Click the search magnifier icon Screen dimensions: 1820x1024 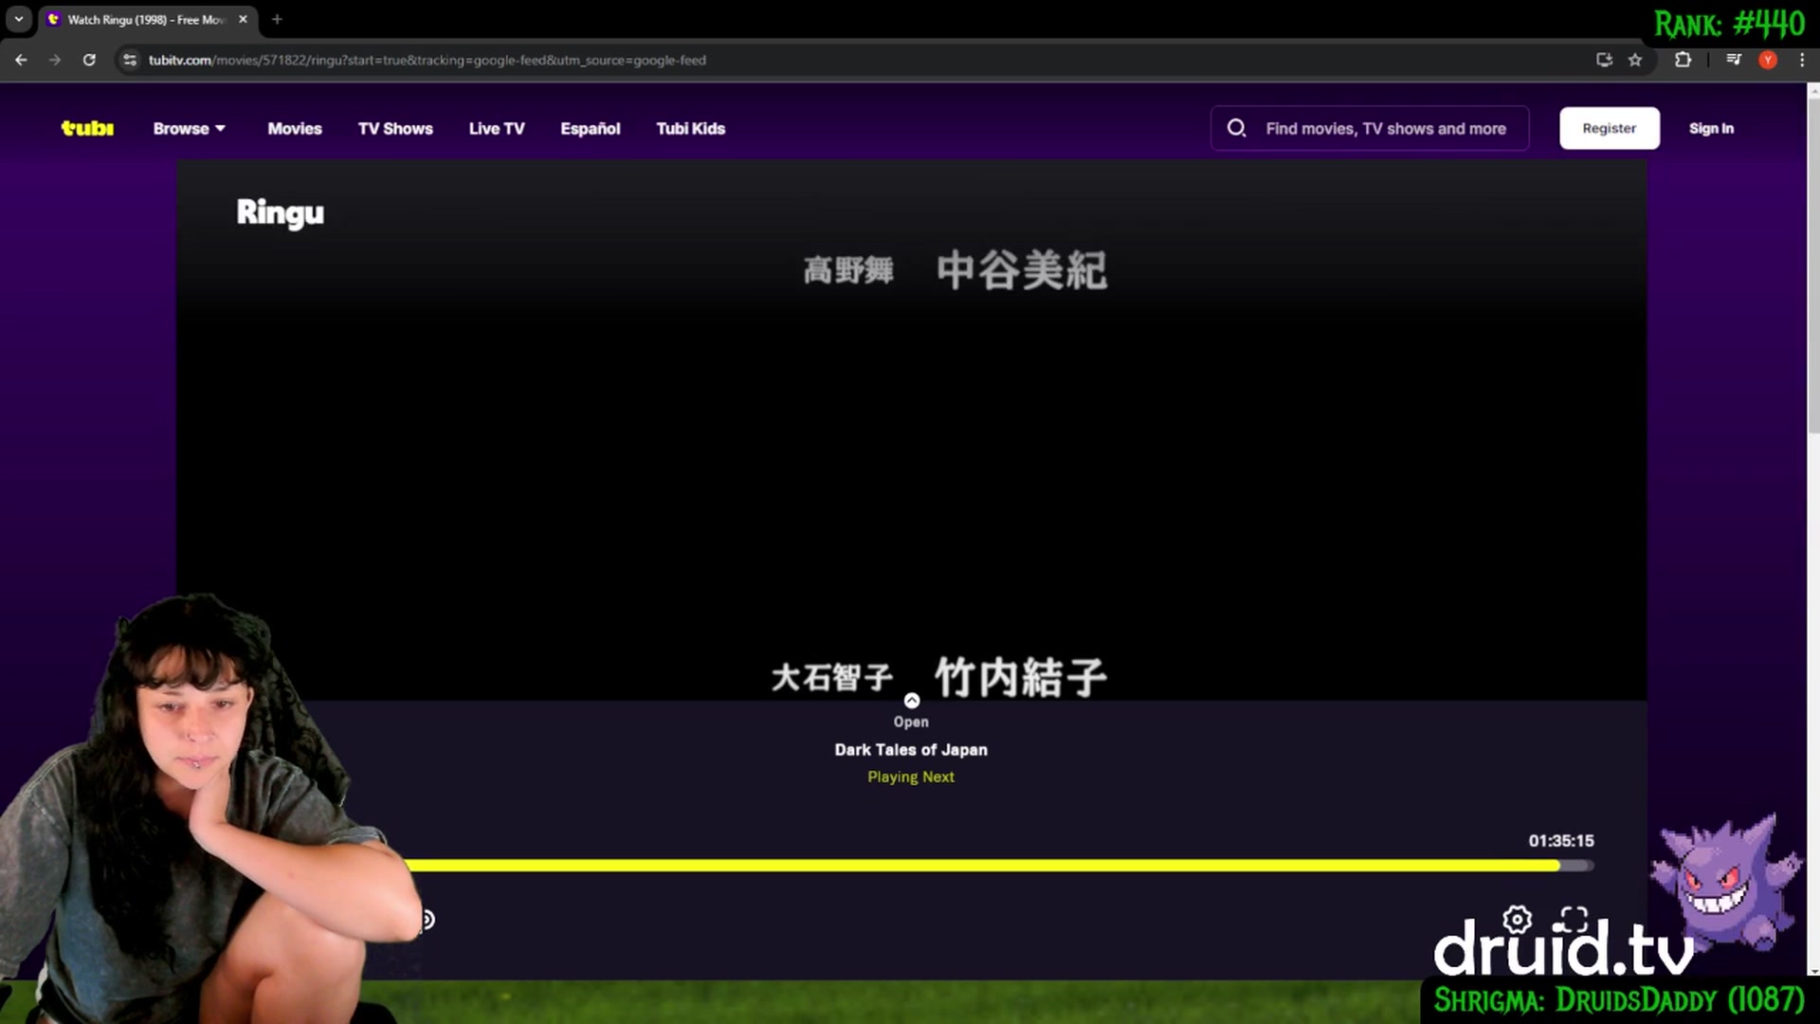1237,128
